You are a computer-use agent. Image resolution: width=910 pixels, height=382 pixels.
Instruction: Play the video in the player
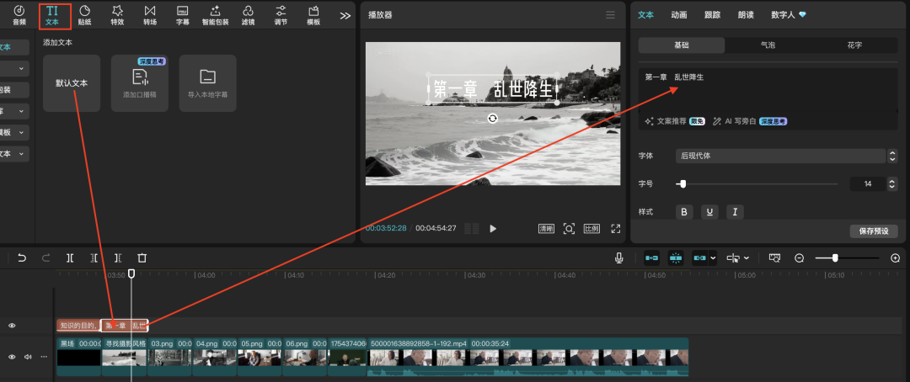[493, 229]
